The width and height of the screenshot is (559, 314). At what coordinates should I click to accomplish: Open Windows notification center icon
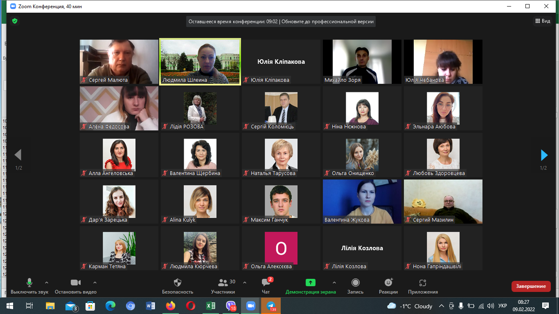click(545, 306)
